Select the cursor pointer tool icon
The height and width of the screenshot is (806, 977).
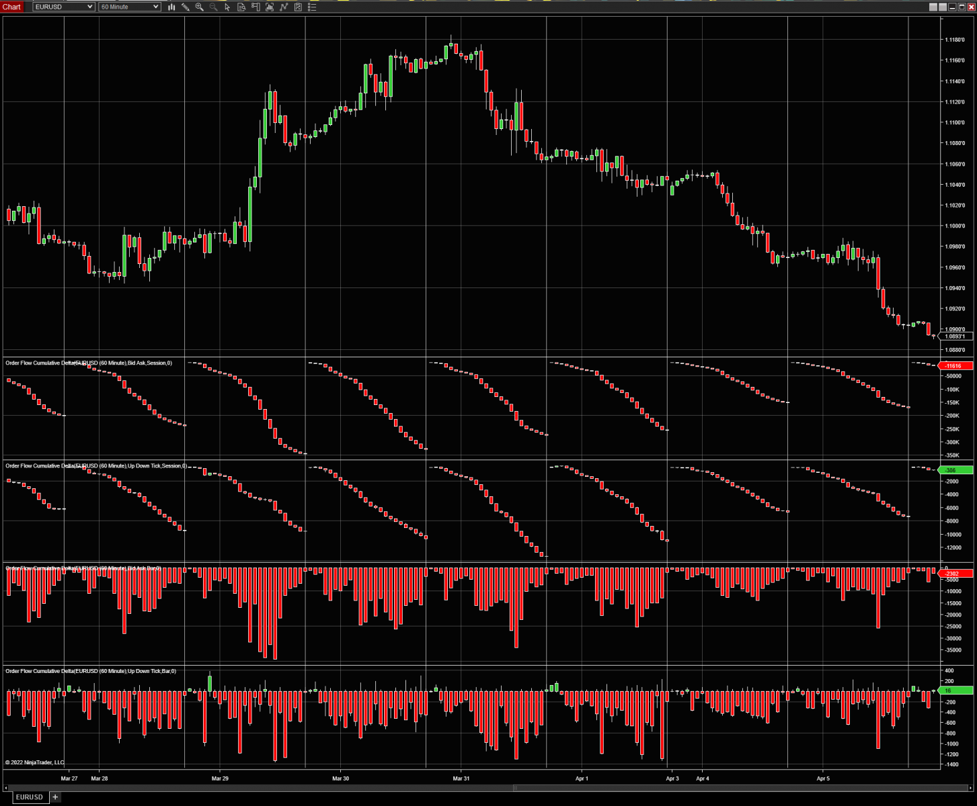point(227,7)
